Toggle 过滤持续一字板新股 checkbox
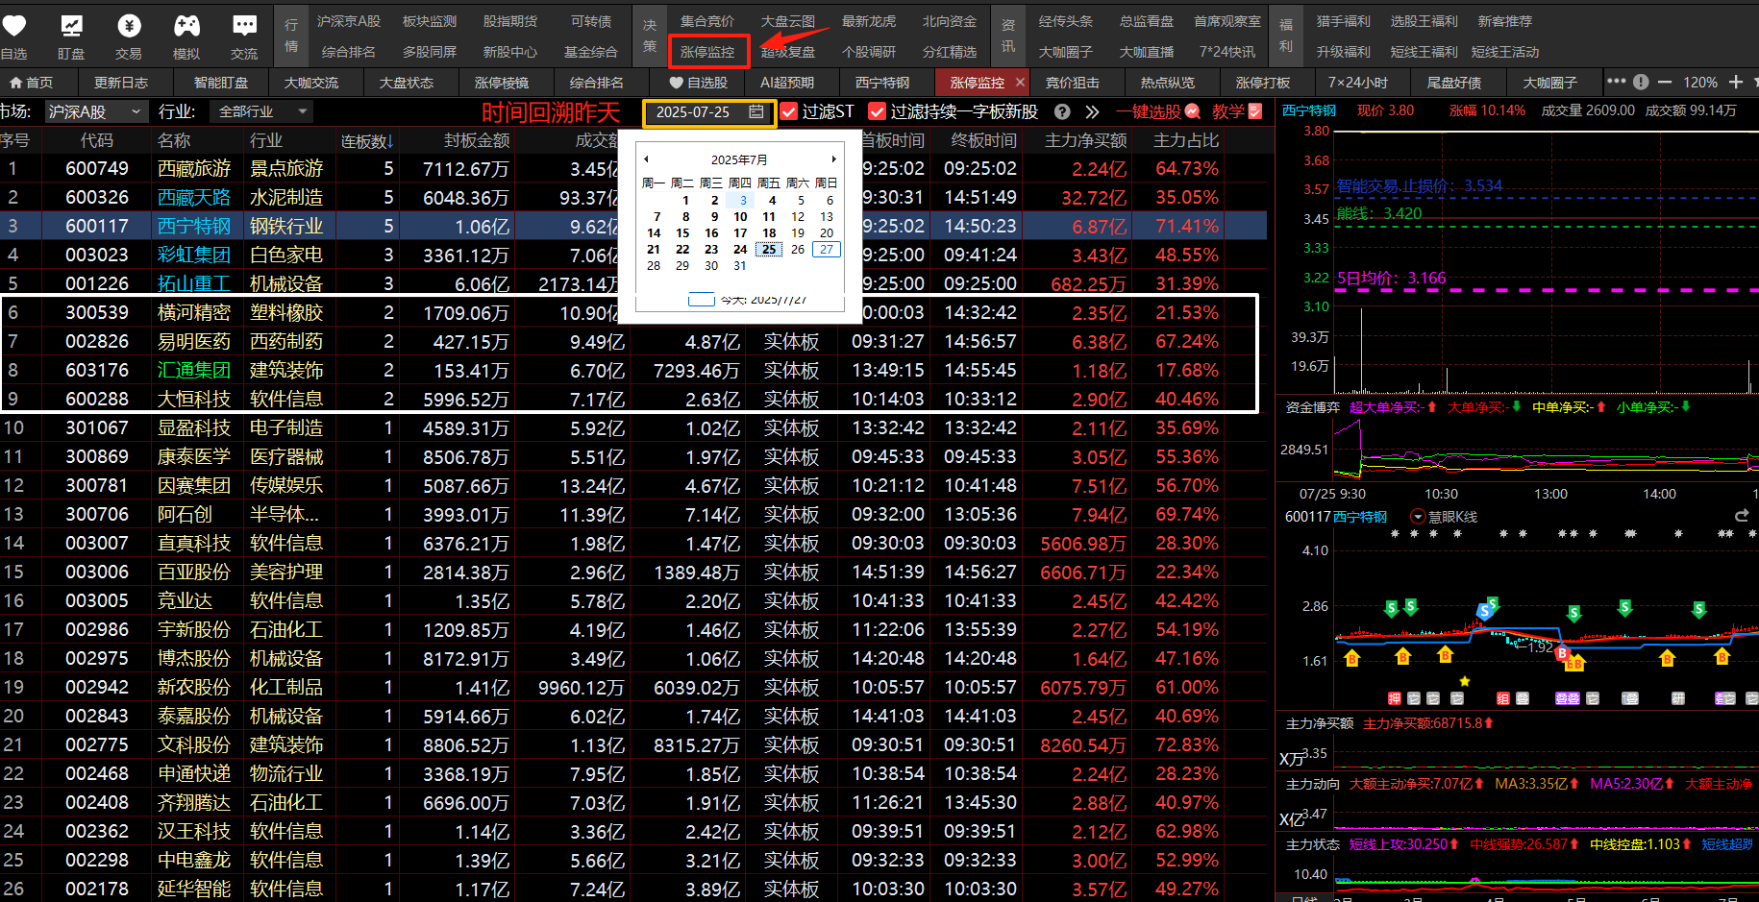This screenshot has width=1759, height=902. coord(877,112)
